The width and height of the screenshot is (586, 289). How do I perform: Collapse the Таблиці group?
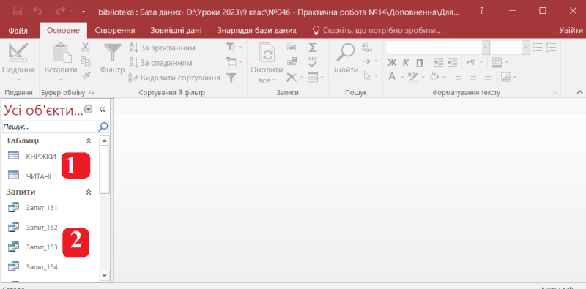pos(89,140)
